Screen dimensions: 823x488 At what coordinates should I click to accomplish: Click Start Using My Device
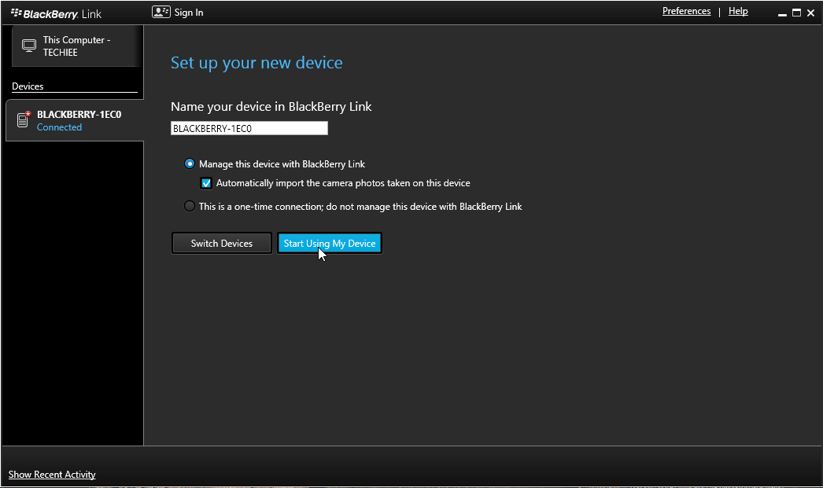[329, 243]
